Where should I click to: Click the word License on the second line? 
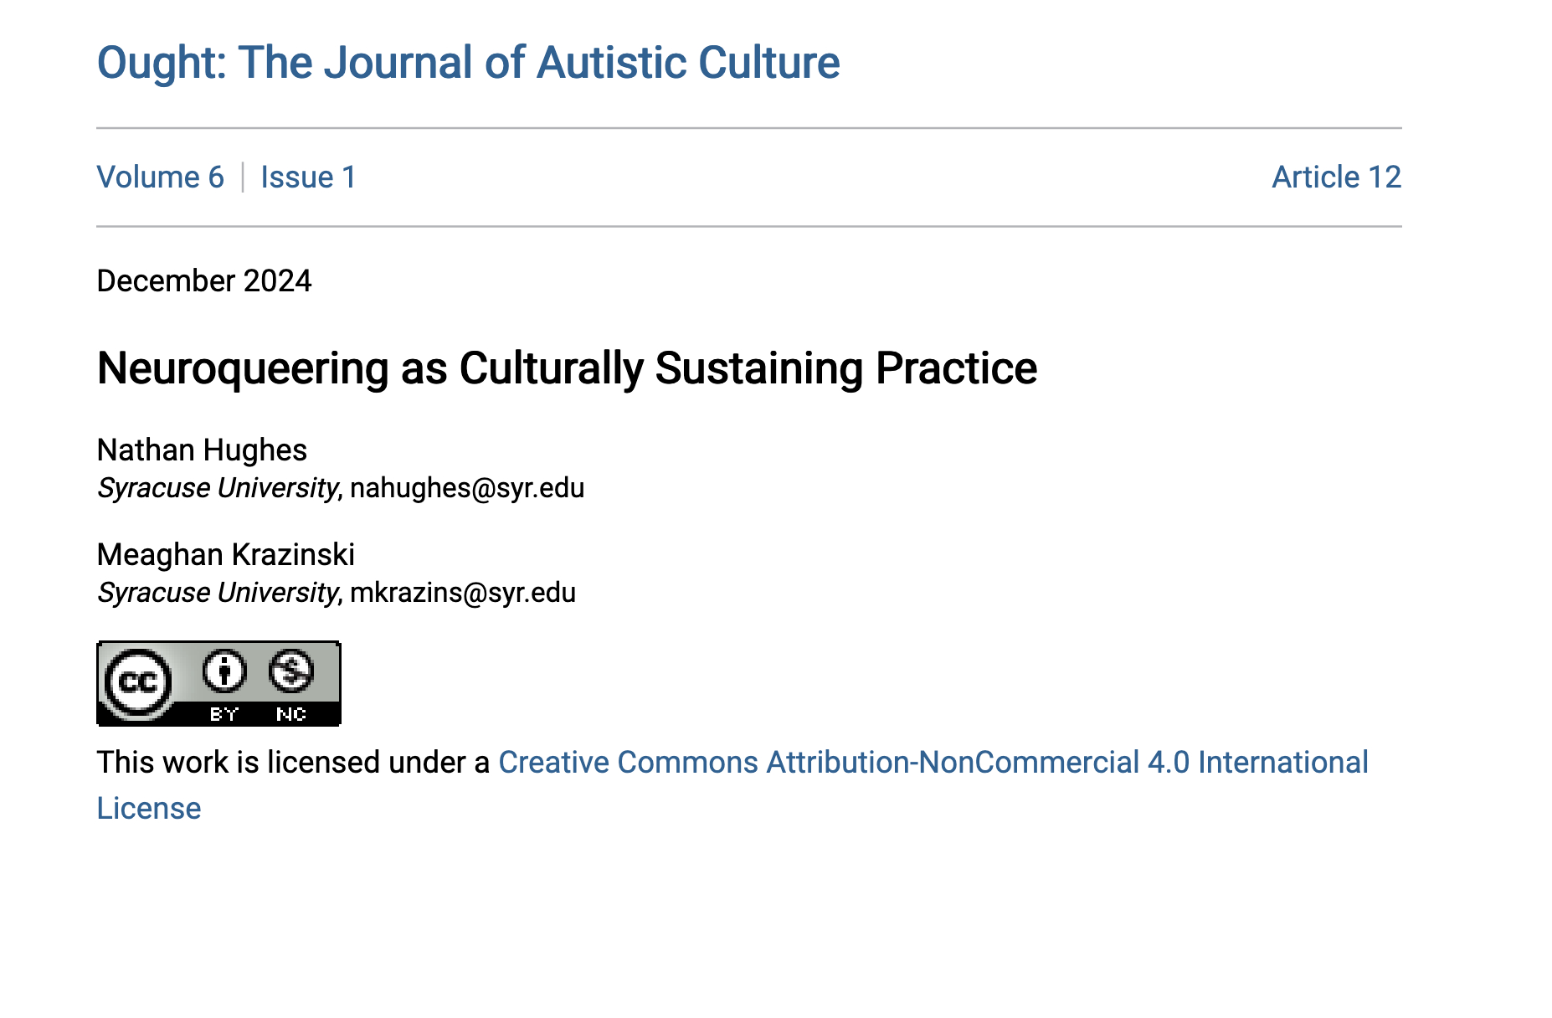coord(149,809)
